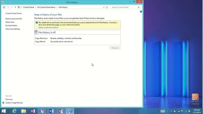203x114 pixels.
Task: Open the Recovery link
Action: (9, 99)
